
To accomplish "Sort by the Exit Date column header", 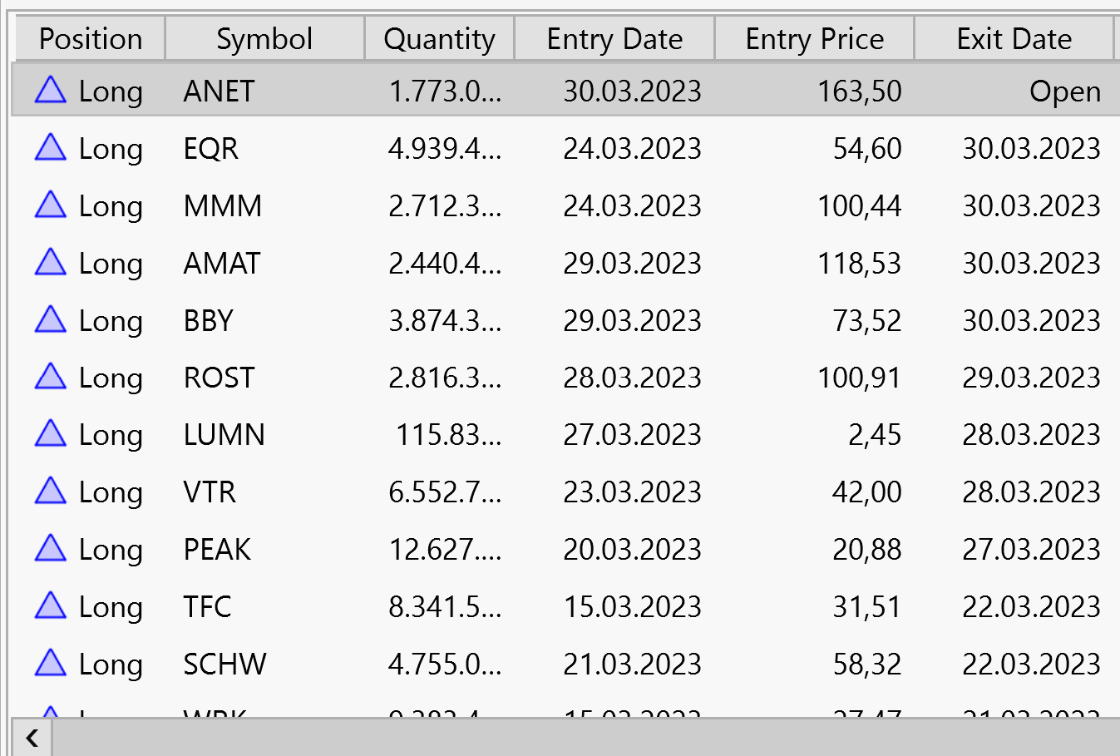I will coord(1014,39).
